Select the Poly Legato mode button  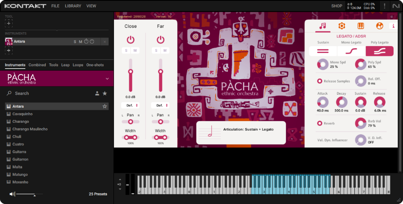point(380,51)
